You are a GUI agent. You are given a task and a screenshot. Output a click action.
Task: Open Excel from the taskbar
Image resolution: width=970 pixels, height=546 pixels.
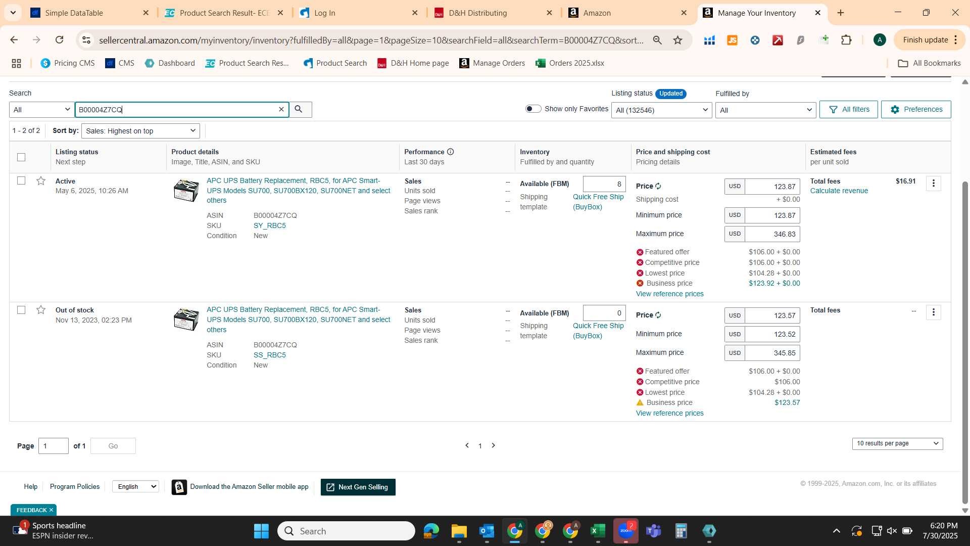(598, 531)
